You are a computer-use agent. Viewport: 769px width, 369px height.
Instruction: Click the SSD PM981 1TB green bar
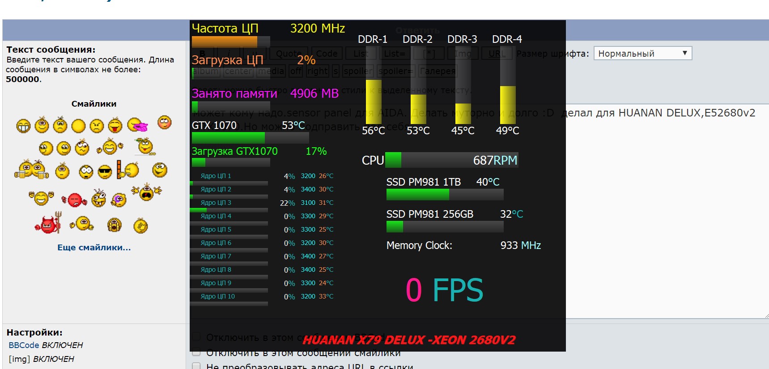[x=445, y=195]
